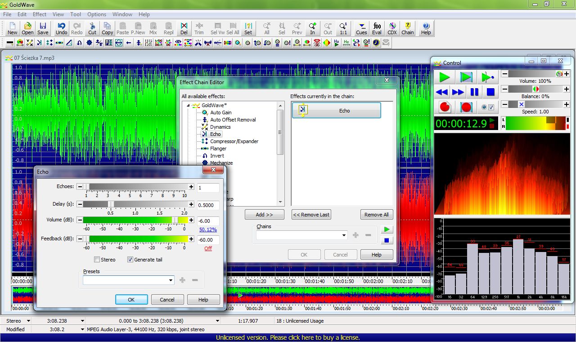Click Play finish button in Control window
This screenshot has height=342, width=576.
tap(487, 77)
